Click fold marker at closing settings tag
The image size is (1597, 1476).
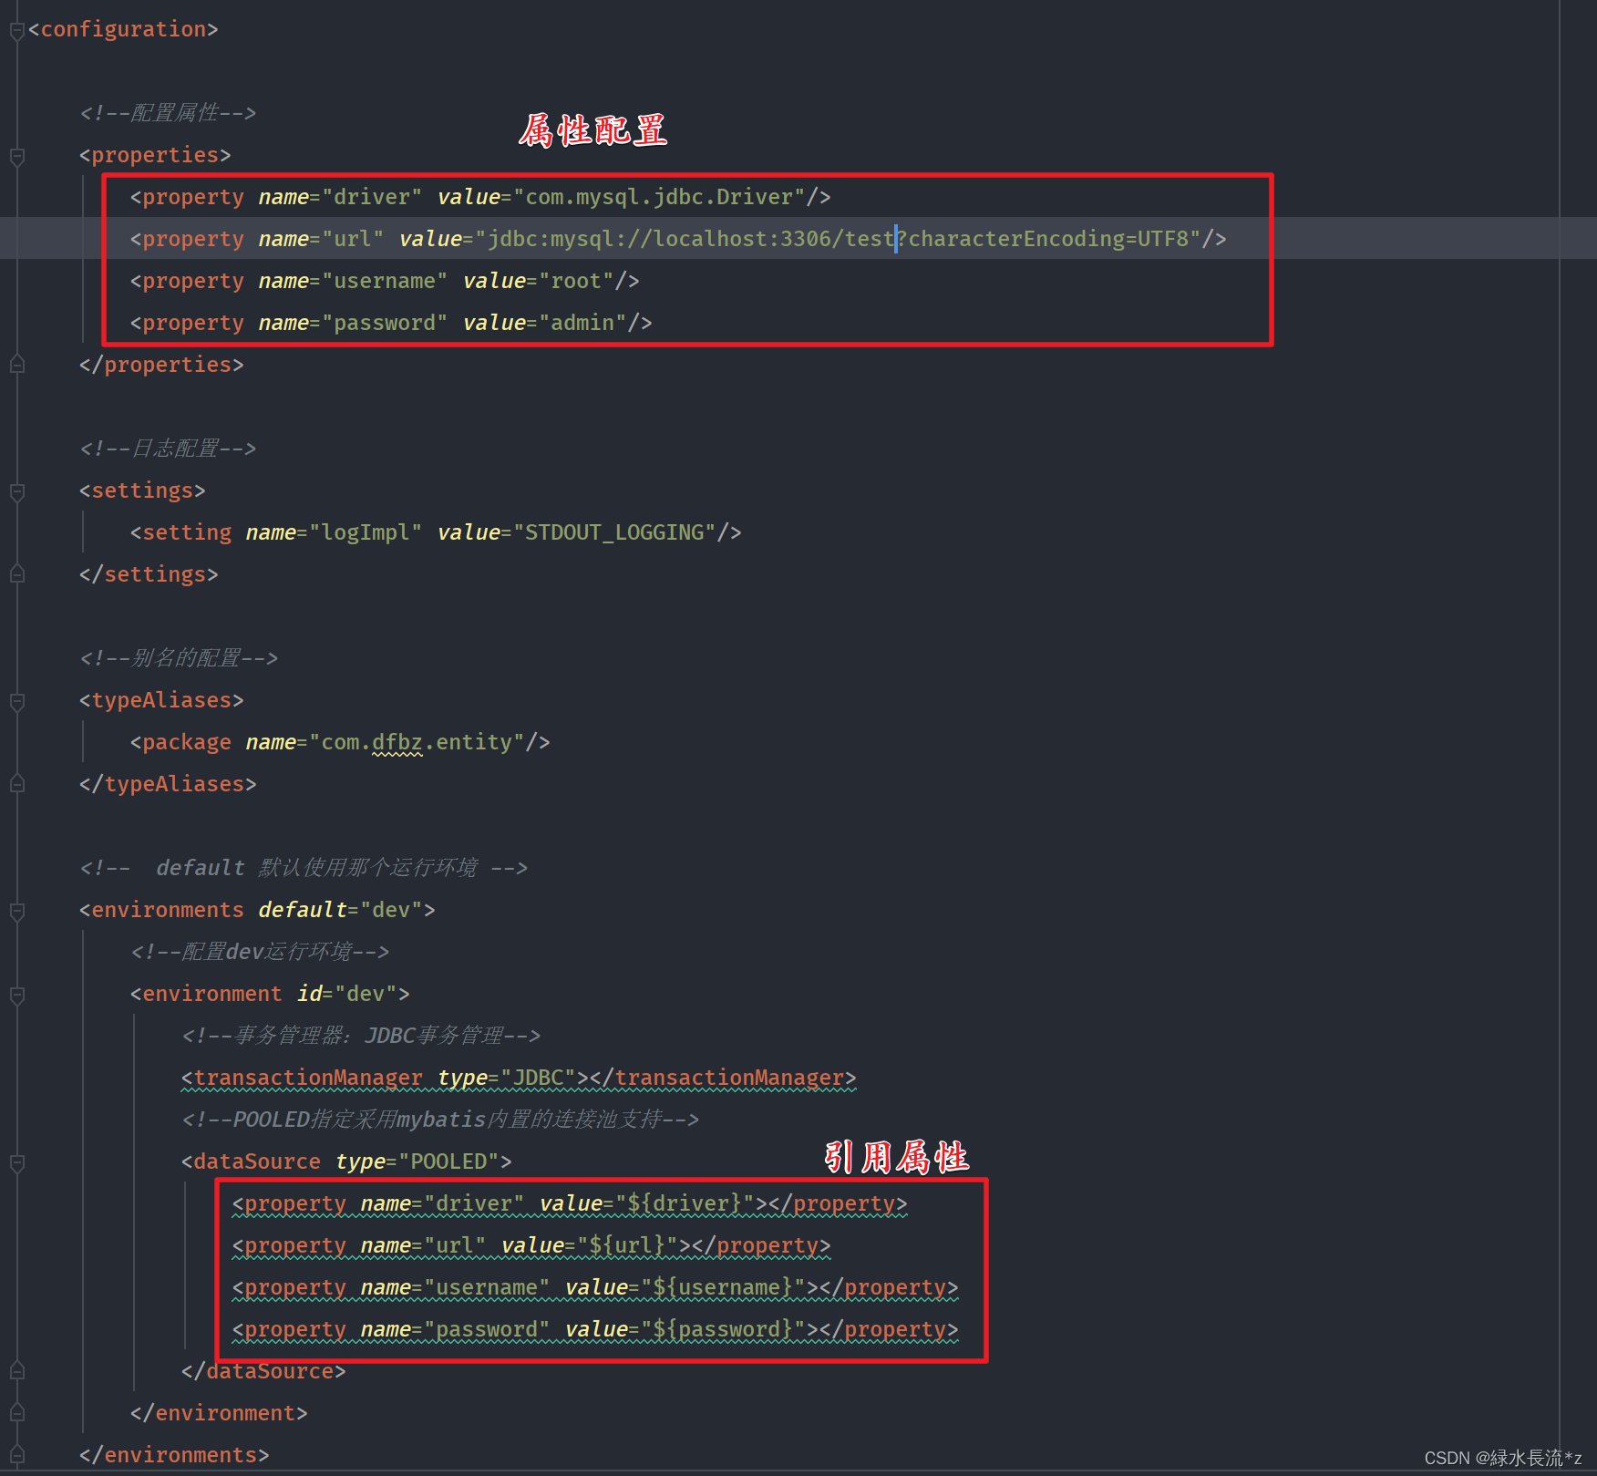16,574
